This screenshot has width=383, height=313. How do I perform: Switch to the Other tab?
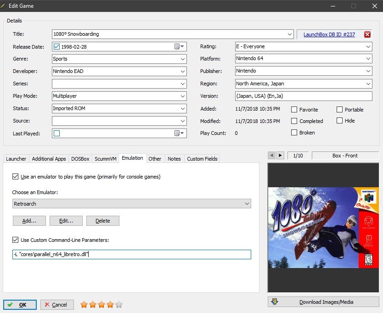coord(155,159)
